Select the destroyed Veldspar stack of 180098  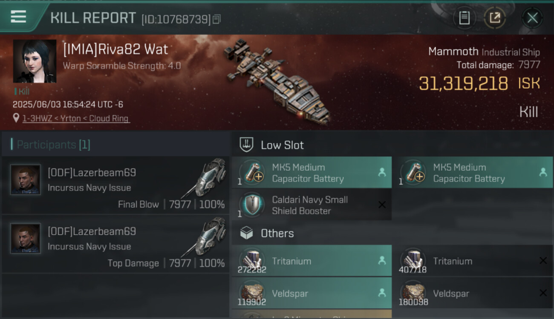(x=473, y=293)
